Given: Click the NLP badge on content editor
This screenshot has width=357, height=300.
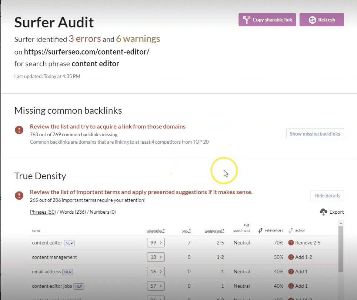Looking at the screenshot, I should [69, 243].
